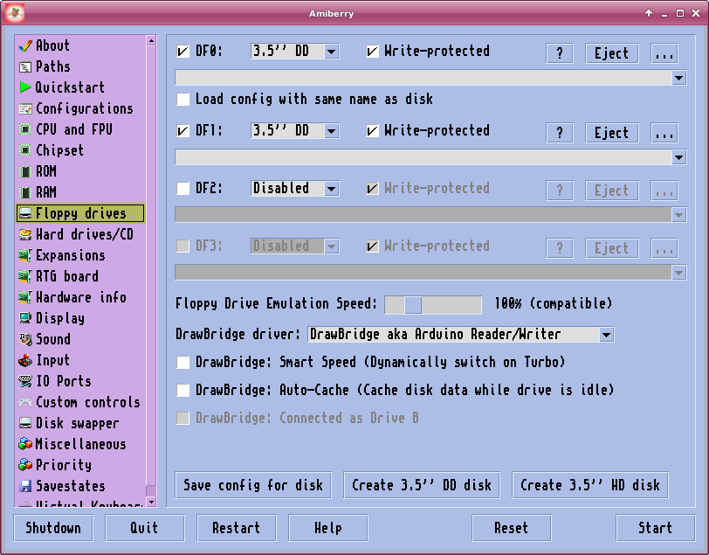
Task: Toggle the DF0 drive enable checkbox
Action: [x=183, y=52]
